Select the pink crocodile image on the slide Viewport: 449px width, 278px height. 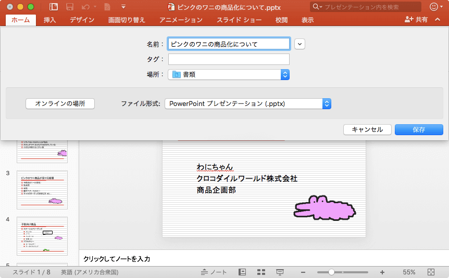point(325,208)
